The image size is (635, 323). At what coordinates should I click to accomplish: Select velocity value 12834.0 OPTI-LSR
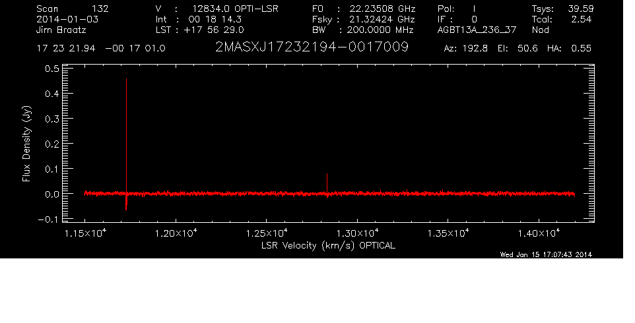(235, 9)
